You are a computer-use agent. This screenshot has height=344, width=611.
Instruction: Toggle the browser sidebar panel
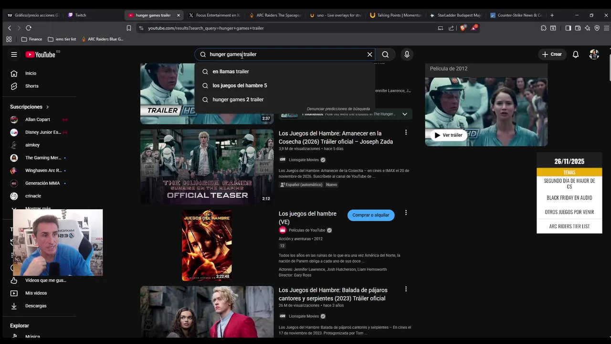point(568,28)
